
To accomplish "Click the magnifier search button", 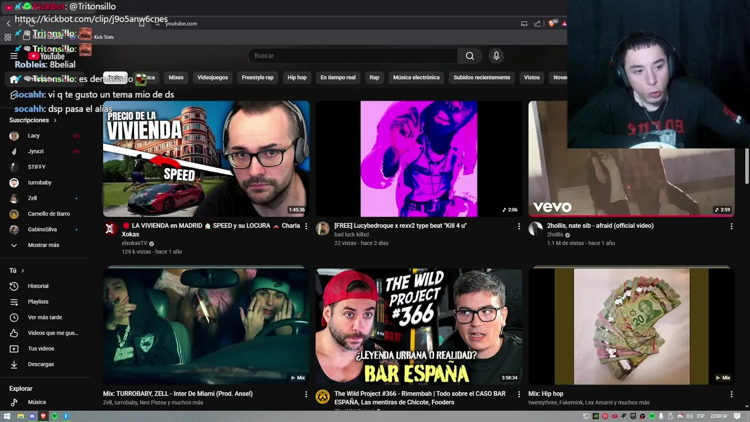I will [470, 56].
